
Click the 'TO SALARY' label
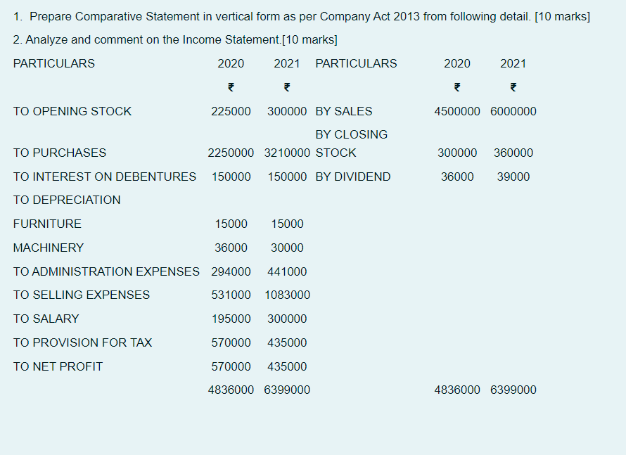pos(46,319)
